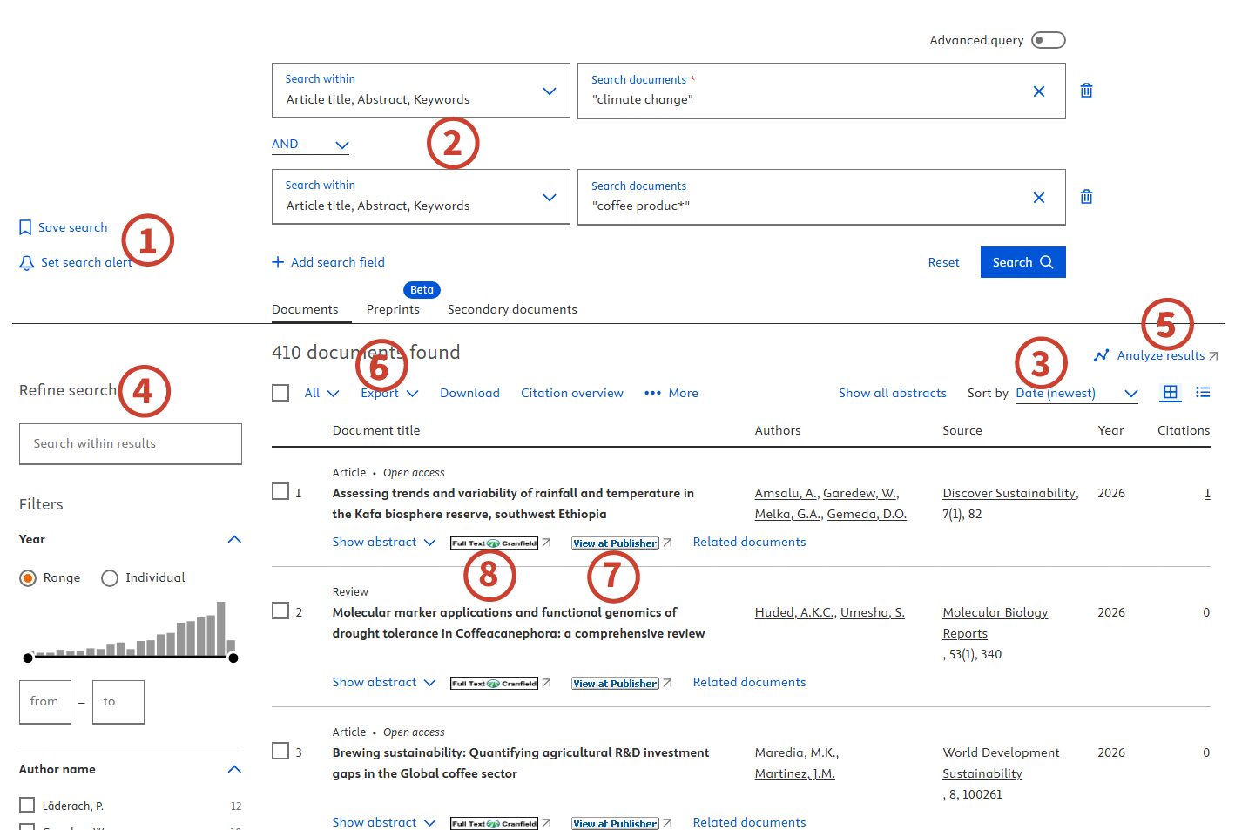This screenshot has height=830, width=1235.
Task: Click the Citation overview link
Action: (571, 393)
